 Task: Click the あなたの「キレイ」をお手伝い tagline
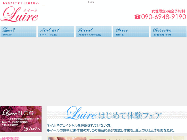click(x=21, y=3)
